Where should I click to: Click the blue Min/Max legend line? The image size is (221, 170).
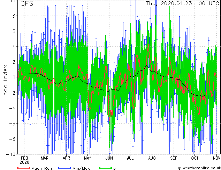click(x=64, y=168)
